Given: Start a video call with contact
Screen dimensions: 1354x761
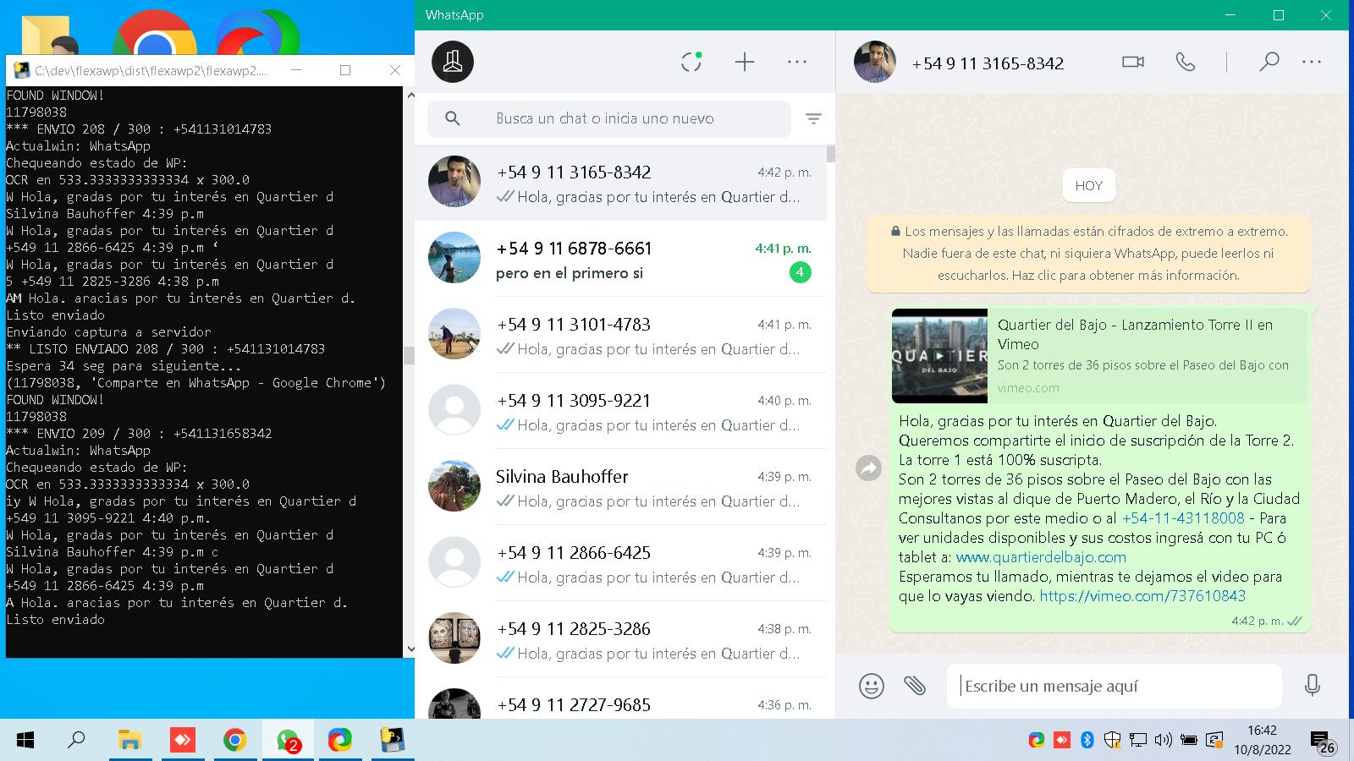Looking at the screenshot, I should pyautogui.click(x=1133, y=62).
